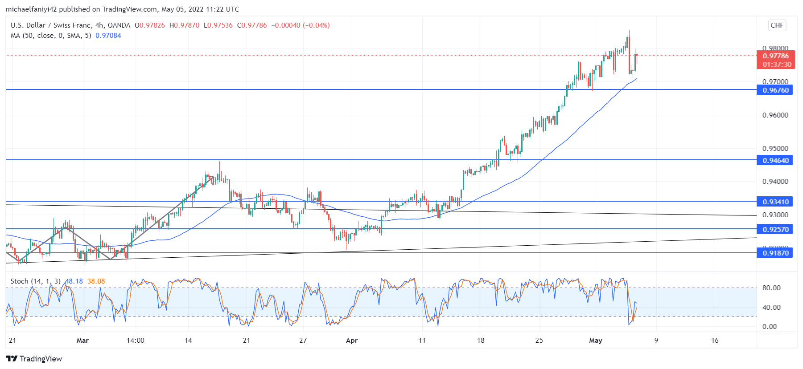803x369 pixels.
Task: Click the 0.96000 price scale label
Action: click(x=775, y=115)
